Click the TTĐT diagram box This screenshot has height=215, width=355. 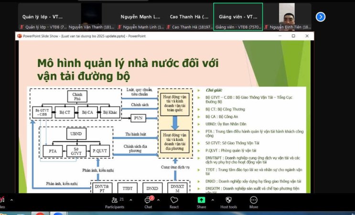(128, 188)
